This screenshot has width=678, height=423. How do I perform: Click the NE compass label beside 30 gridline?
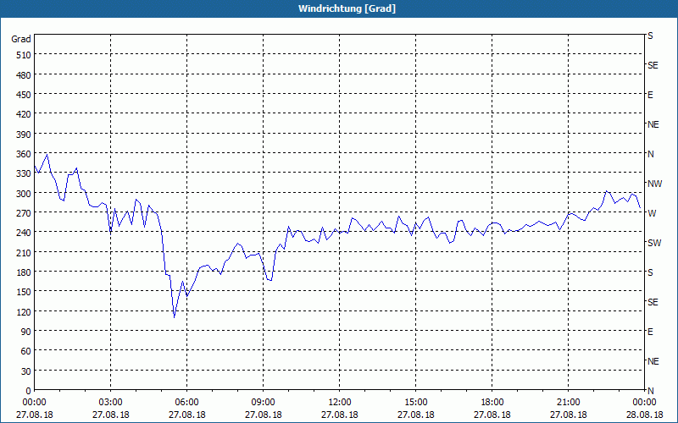(x=653, y=361)
